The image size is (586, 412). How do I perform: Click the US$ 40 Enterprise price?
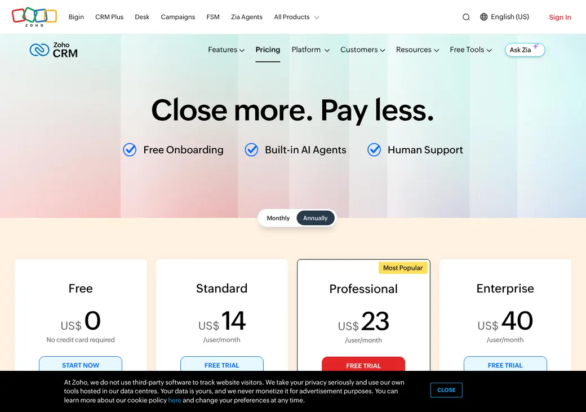click(505, 321)
